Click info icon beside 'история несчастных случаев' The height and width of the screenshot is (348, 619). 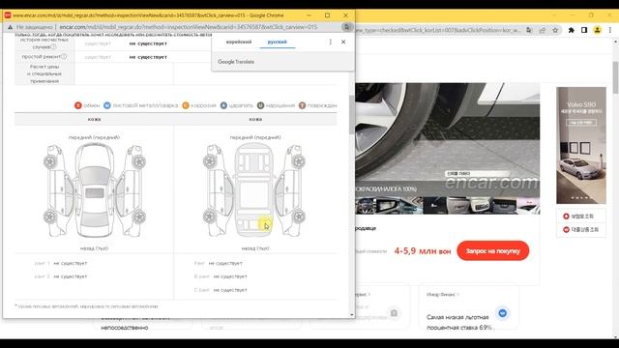53,46
